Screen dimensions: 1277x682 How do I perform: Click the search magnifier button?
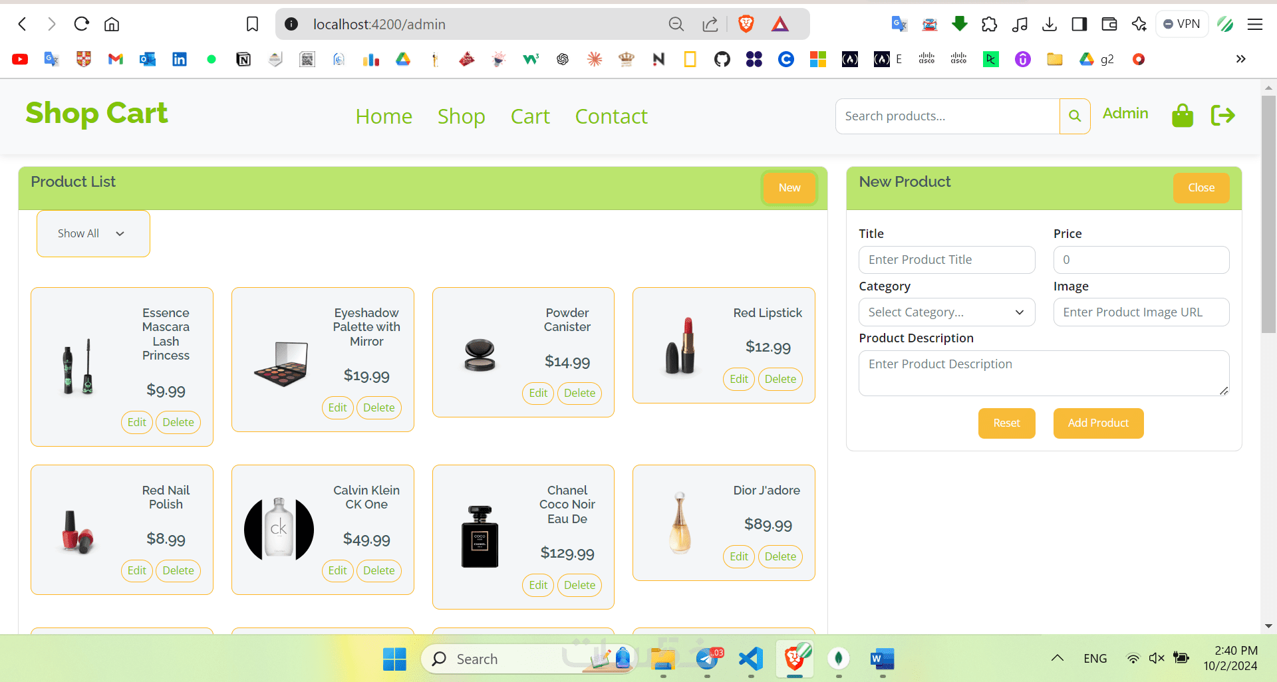1075,116
